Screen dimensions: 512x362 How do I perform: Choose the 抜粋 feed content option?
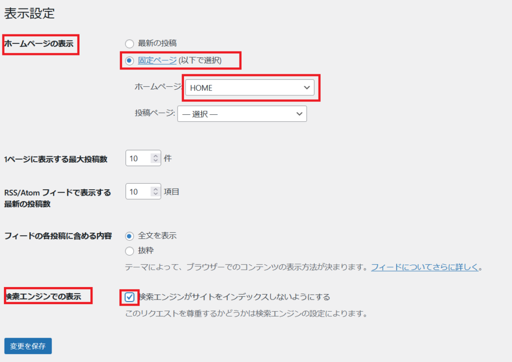129,251
